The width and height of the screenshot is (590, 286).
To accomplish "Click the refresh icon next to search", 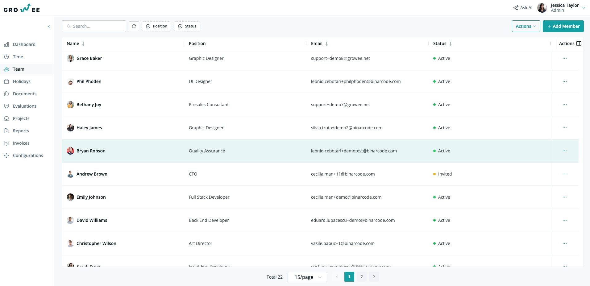I will click(134, 26).
